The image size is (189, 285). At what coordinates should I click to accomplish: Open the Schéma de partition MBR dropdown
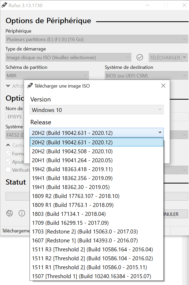coord(47,75)
